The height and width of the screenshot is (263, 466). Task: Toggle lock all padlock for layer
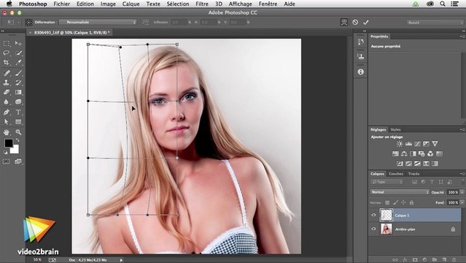coord(411,202)
